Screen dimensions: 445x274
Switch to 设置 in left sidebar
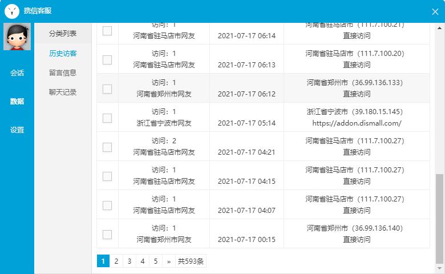click(x=17, y=130)
